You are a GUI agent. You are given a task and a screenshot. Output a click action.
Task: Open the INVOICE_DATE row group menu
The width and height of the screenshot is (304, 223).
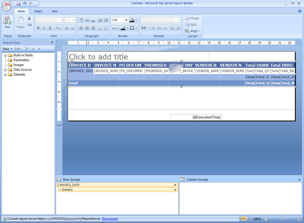point(175,185)
